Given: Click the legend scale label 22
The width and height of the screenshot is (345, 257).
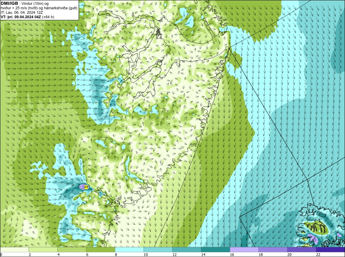Looking at the screenshot, I should [318, 255].
